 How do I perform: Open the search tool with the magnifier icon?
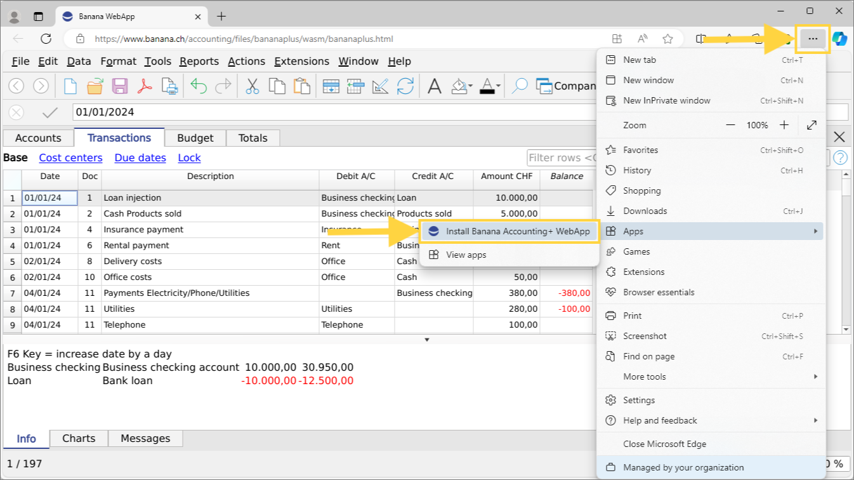point(520,86)
